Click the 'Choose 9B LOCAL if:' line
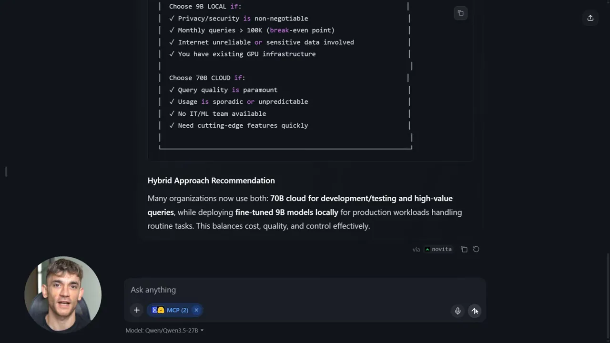The width and height of the screenshot is (610, 343). coord(205,6)
